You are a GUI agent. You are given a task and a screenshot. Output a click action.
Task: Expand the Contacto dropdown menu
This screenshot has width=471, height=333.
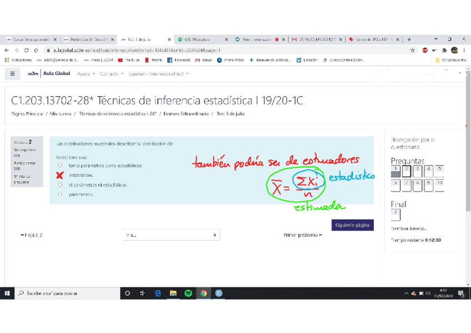coord(112,73)
